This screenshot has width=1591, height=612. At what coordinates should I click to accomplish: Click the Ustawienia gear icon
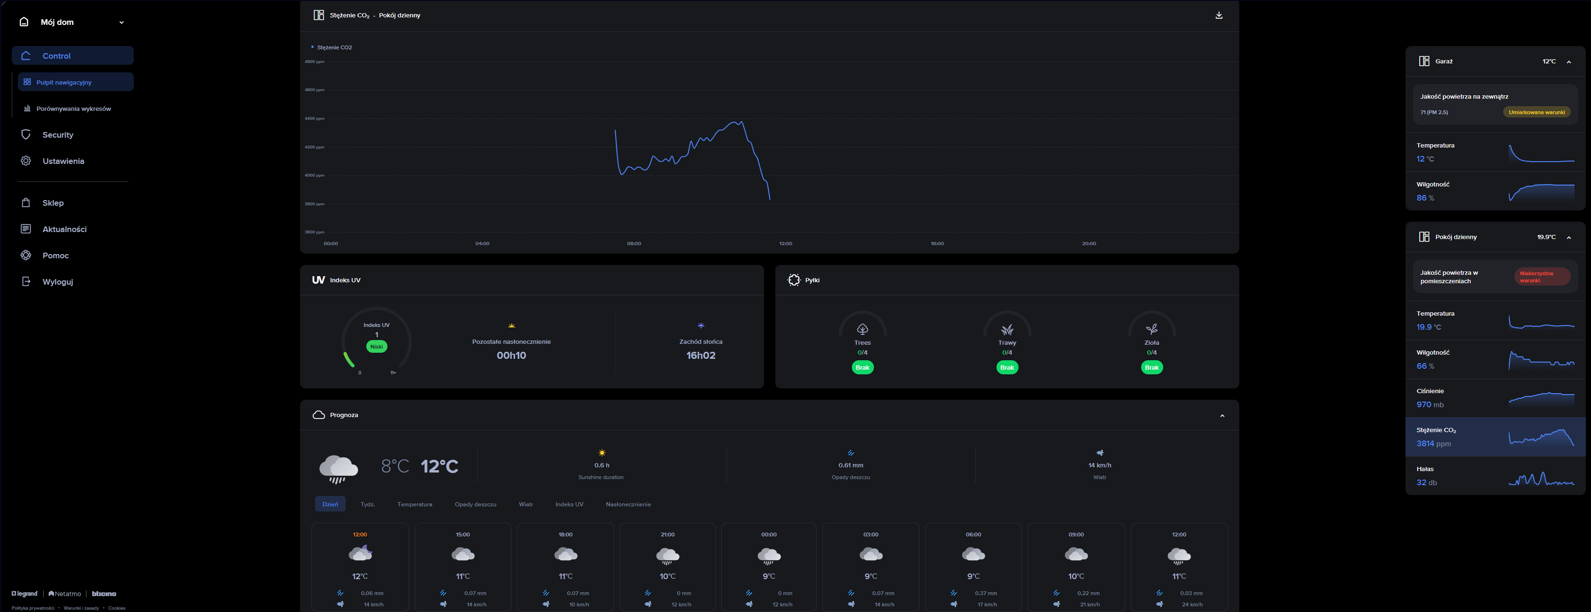tap(26, 161)
